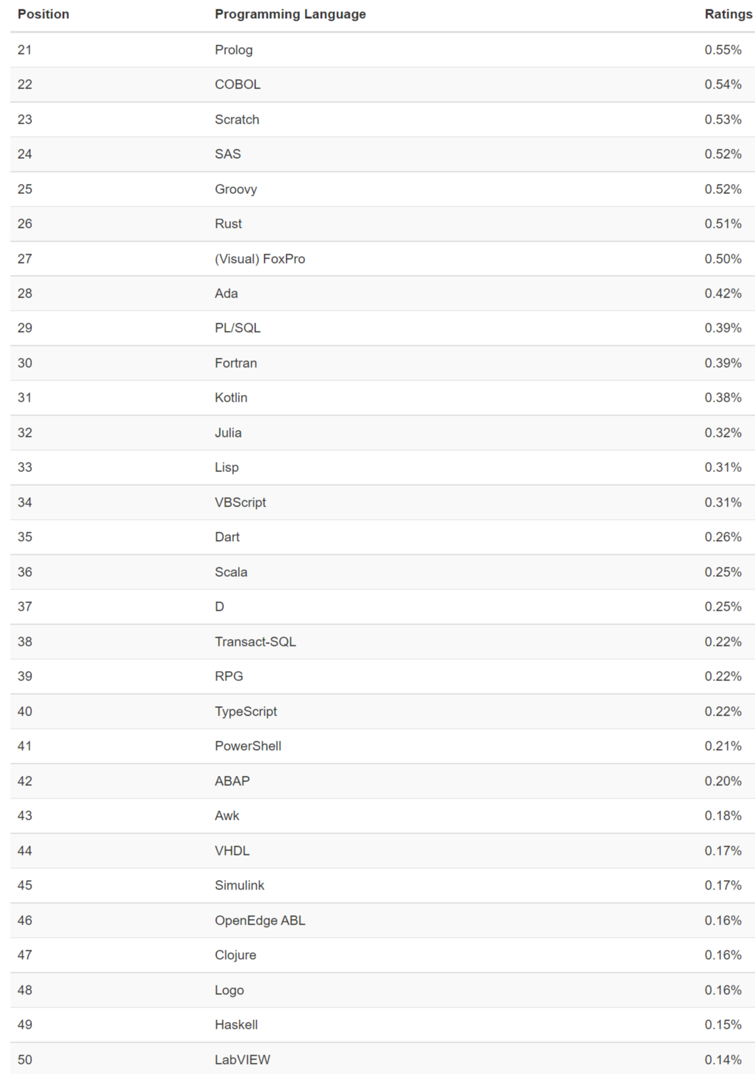Select Dart's 0.26% rating value

coord(722,537)
